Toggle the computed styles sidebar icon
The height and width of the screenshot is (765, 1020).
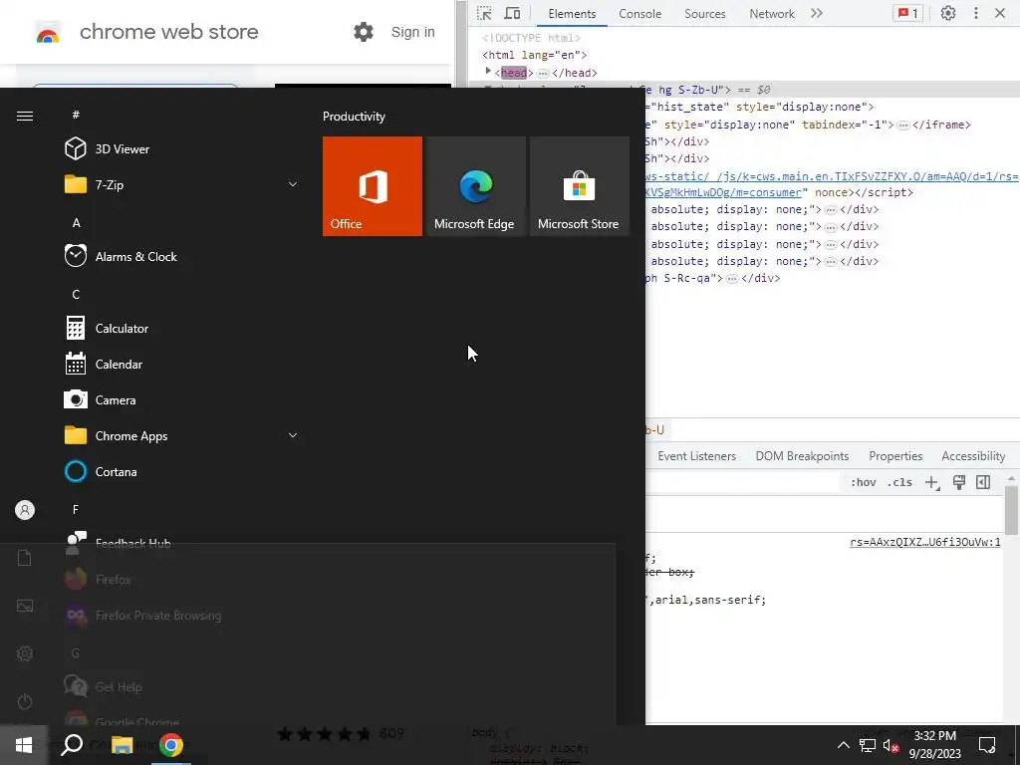[x=983, y=482]
